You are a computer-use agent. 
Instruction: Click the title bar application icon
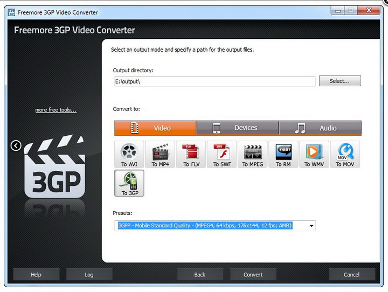pyautogui.click(x=11, y=12)
